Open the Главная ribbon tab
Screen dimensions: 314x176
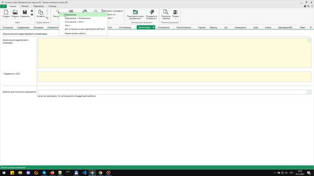coord(13,6)
